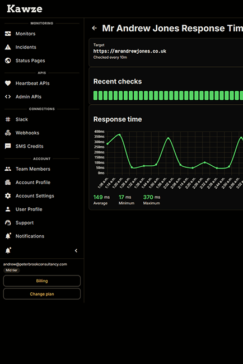Viewport: 243px width, 364px height.
Task: Click the Account Settings gear icon
Action: [x=8, y=196]
